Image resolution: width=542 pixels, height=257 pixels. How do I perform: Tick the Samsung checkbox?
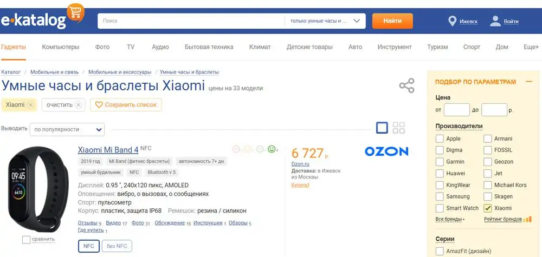[x=440, y=196]
